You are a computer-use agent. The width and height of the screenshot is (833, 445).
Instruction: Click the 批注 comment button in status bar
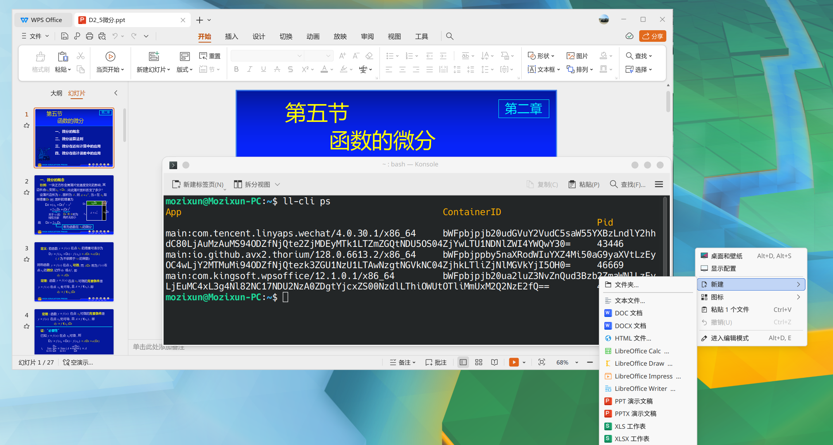(436, 362)
